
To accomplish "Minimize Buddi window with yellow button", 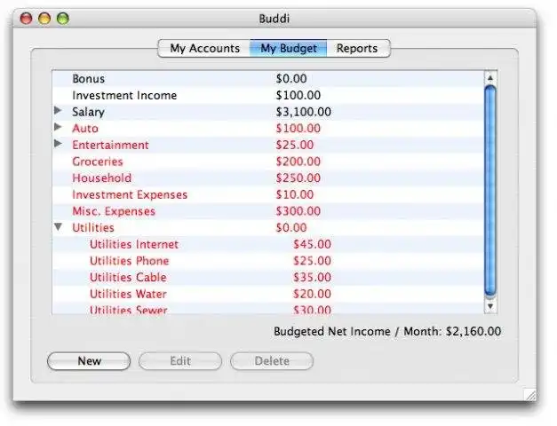I will 44,18.
